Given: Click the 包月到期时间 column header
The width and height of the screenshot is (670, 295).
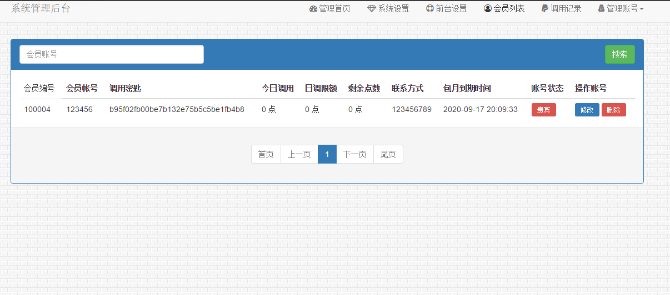Looking at the screenshot, I should 467,89.
